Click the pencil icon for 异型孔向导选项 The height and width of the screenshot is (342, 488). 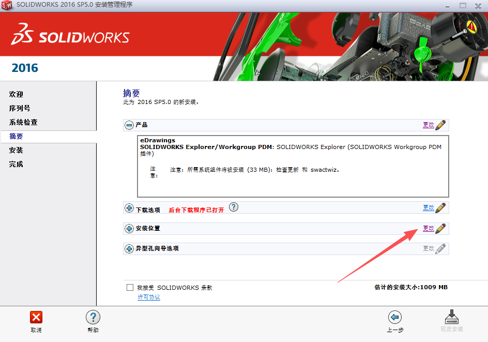coord(440,248)
